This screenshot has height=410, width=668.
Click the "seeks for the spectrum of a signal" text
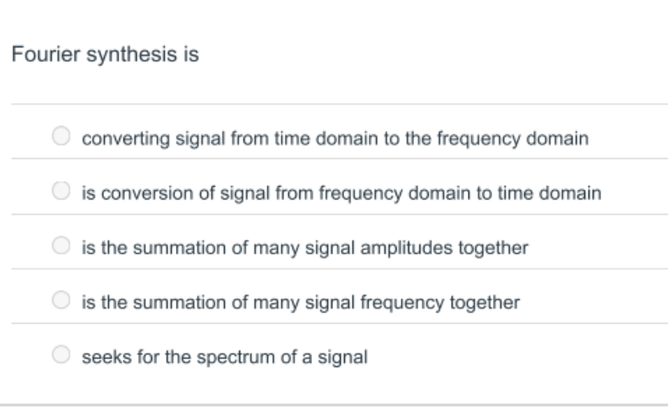225,357
